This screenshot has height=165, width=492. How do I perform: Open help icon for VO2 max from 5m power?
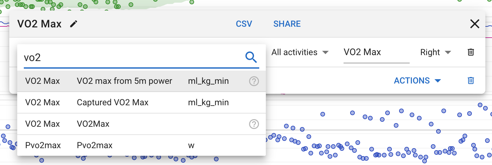(x=254, y=81)
